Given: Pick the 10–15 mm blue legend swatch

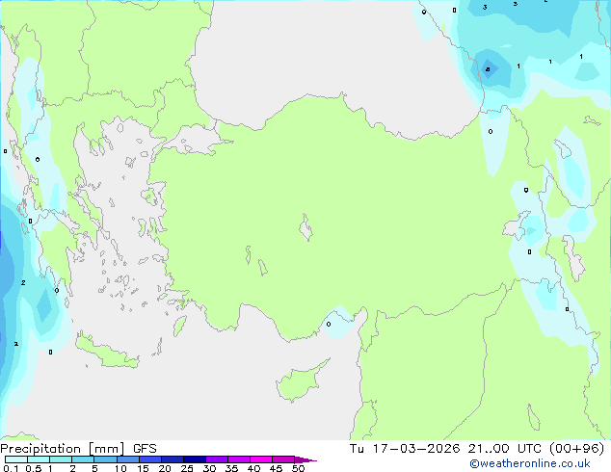Looking at the screenshot, I should point(128,459).
